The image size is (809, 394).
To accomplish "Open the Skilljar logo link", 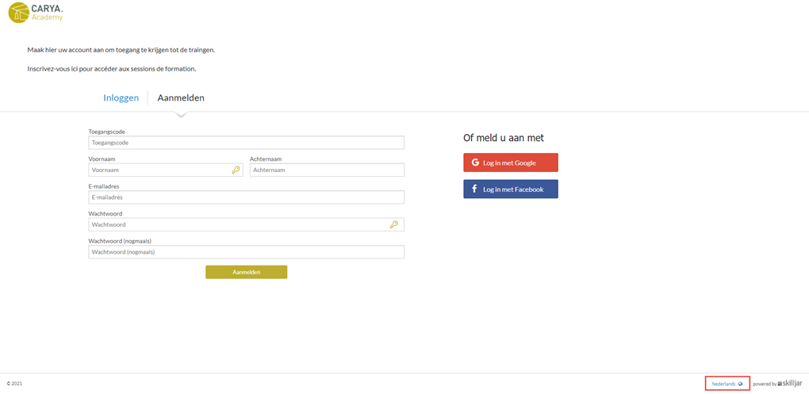I will click(x=790, y=383).
